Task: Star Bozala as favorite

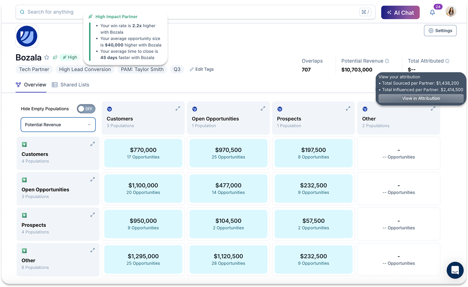Action: click(x=47, y=57)
